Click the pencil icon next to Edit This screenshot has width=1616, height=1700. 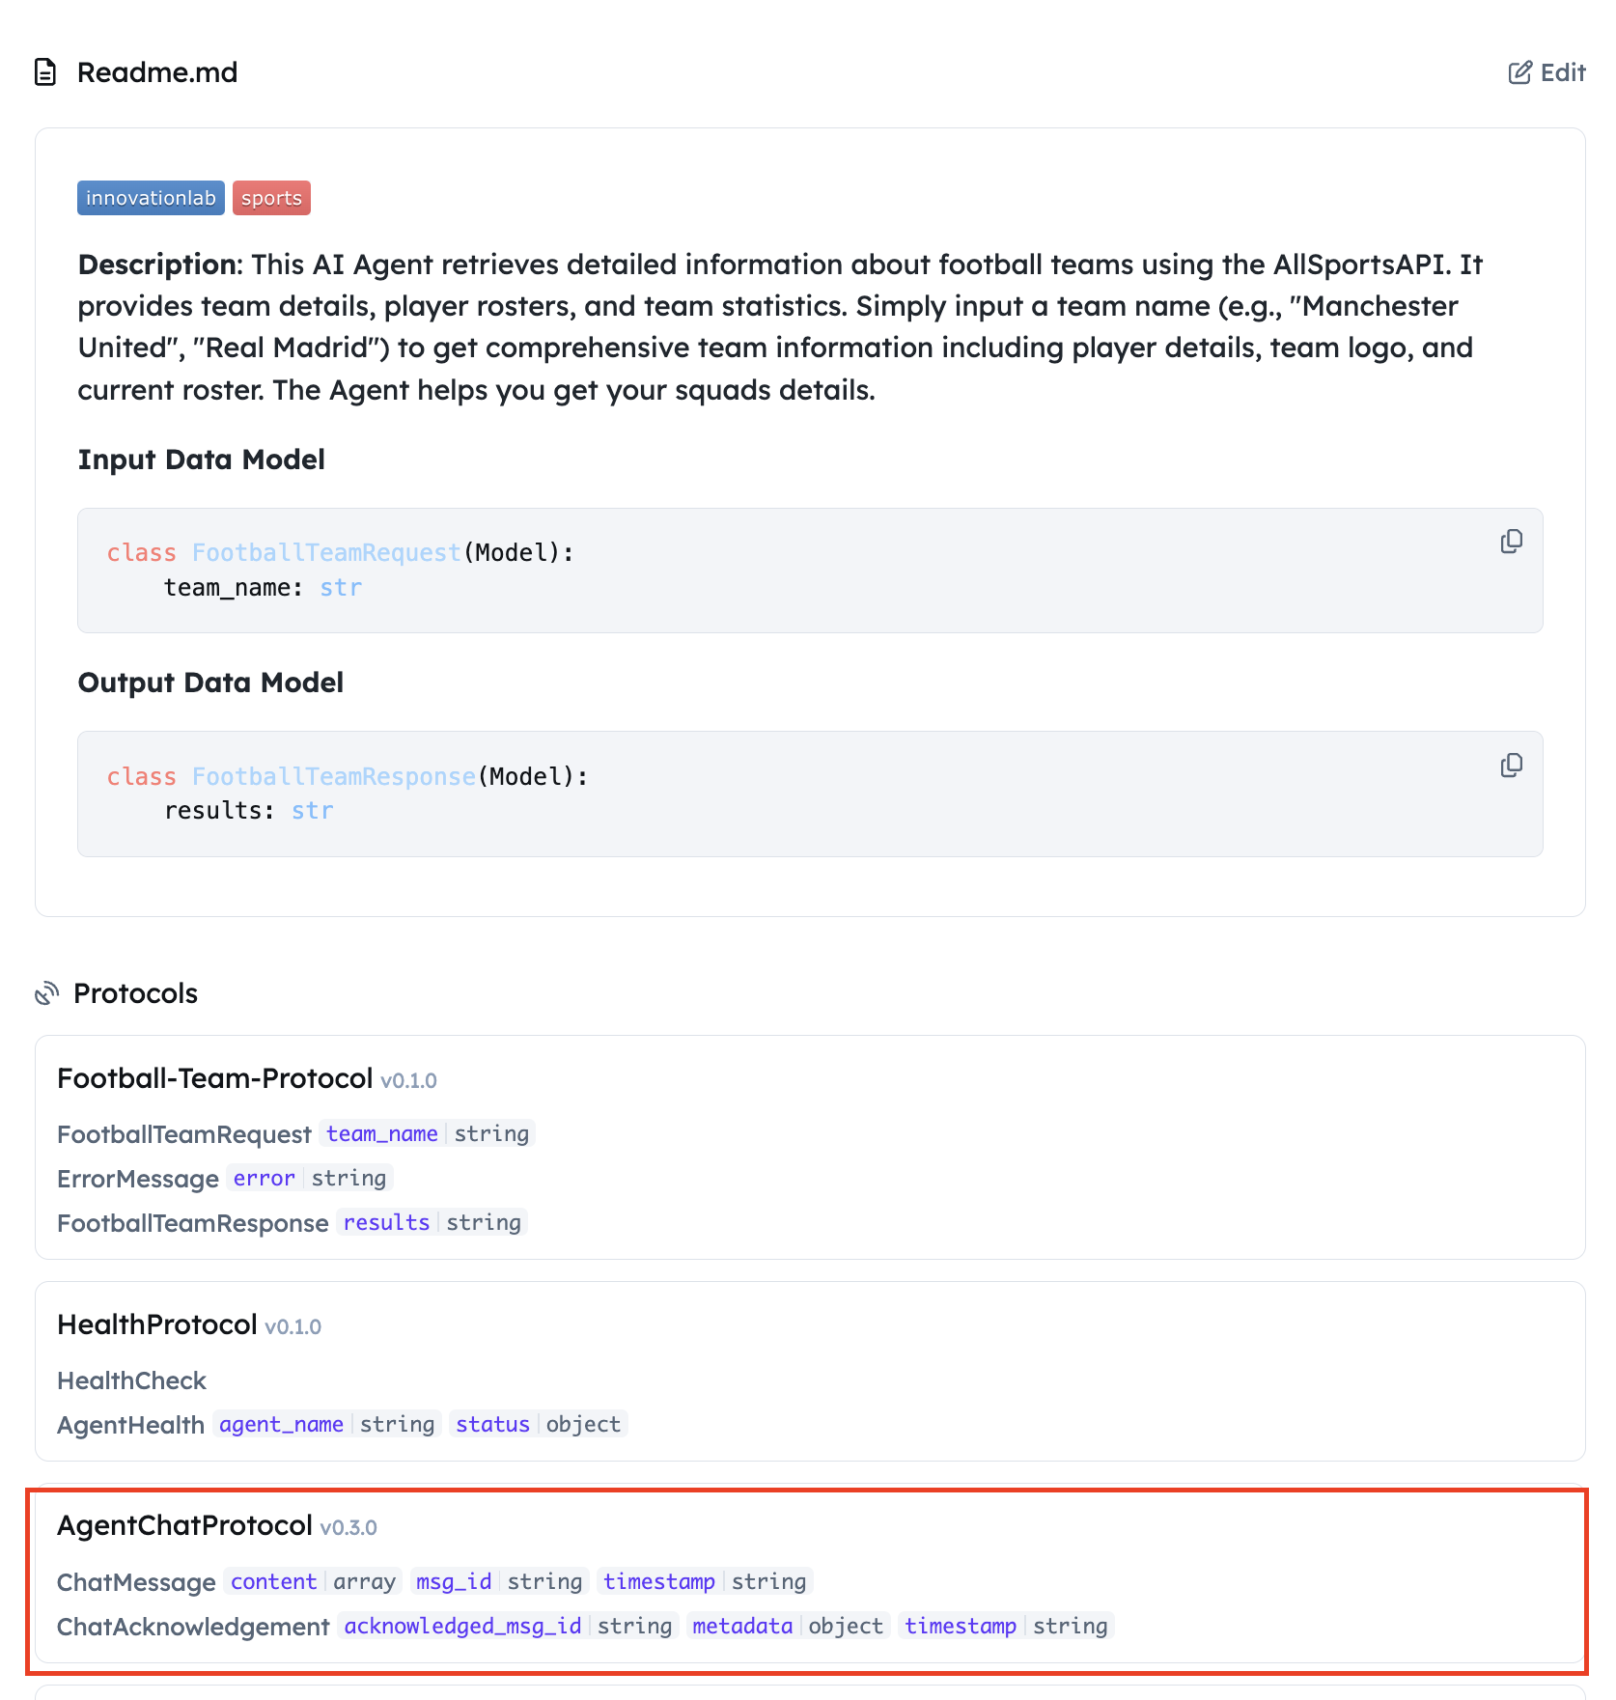pos(1520,71)
